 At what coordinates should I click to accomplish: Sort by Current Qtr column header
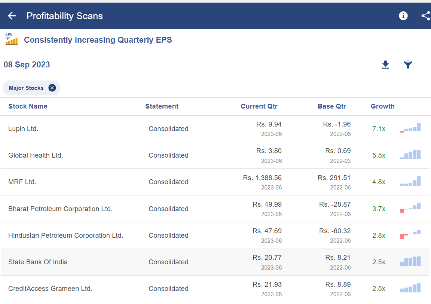pos(259,106)
